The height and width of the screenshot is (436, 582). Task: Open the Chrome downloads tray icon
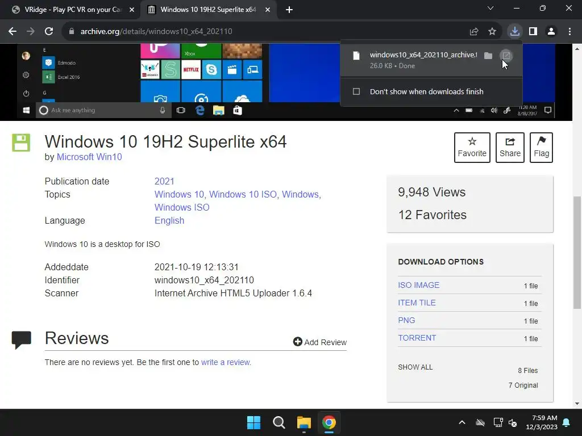tap(515, 32)
